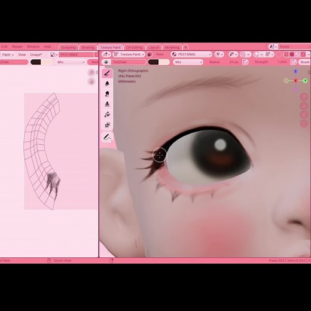Open the Mix blend dropdown in 3D viewport

click(188, 62)
